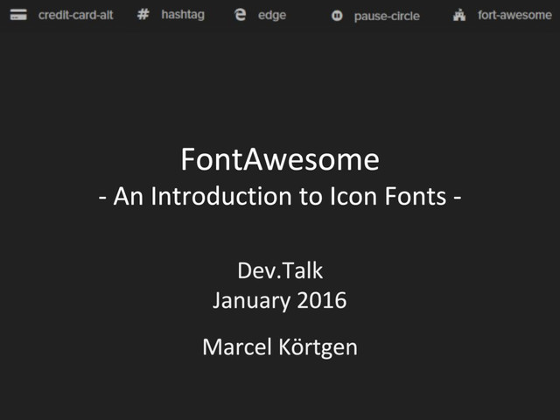Click the 'Dev.Talk' line

pos(280,270)
